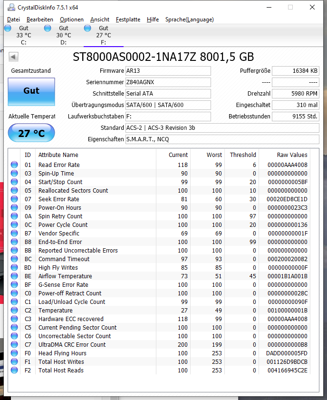Click the CrystalDiskInfo app icon in title bar
The height and width of the screenshot is (400, 327).
click(x=11, y=8)
